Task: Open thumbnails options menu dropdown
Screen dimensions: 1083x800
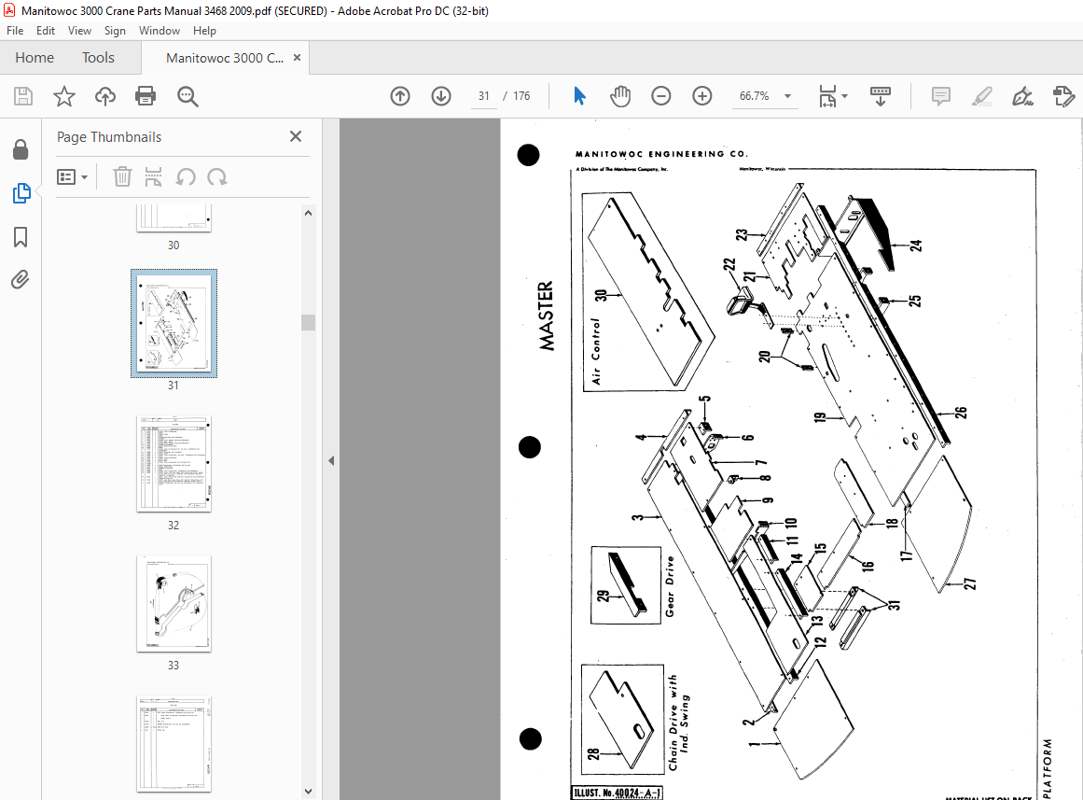Action: coord(73,177)
